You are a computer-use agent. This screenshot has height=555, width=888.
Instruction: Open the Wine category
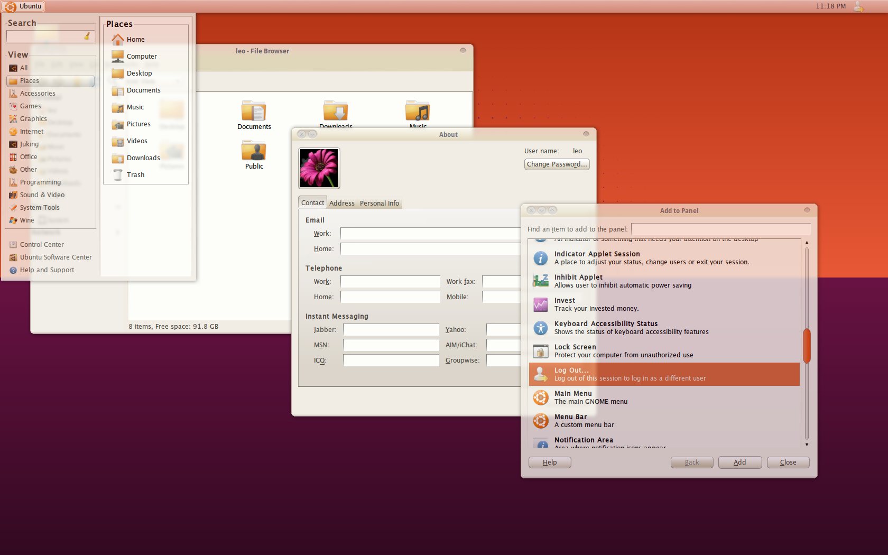[51, 220]
